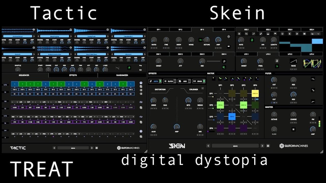The image size is (326, 183).
Task: Open Tactic preset list menu icon
Action: click(x=97, y=148)
